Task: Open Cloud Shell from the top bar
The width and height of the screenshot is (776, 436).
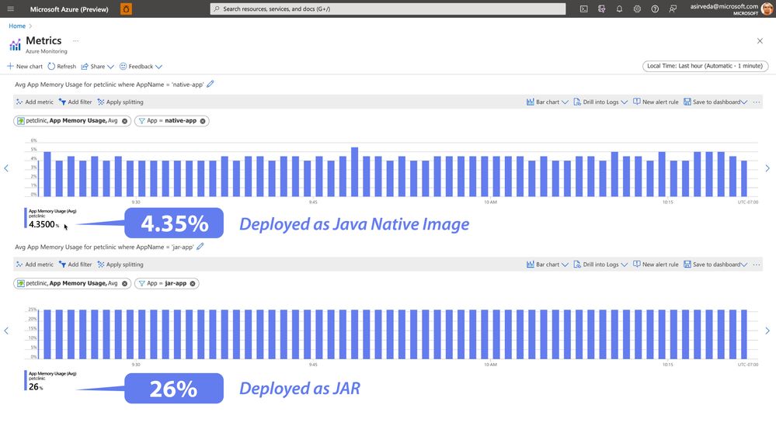Action: click(x=584, y=9)
